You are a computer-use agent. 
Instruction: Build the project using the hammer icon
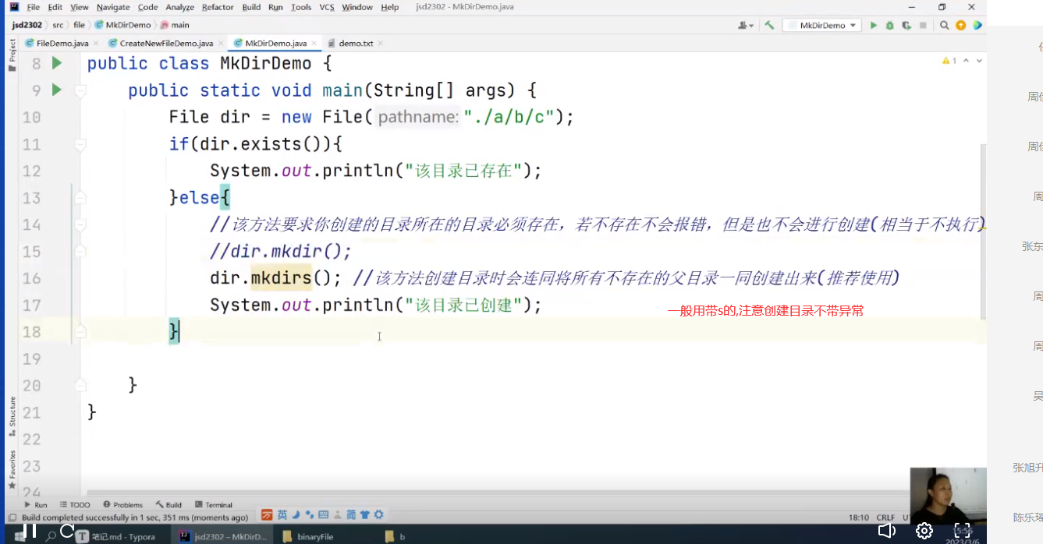[768, 25]
